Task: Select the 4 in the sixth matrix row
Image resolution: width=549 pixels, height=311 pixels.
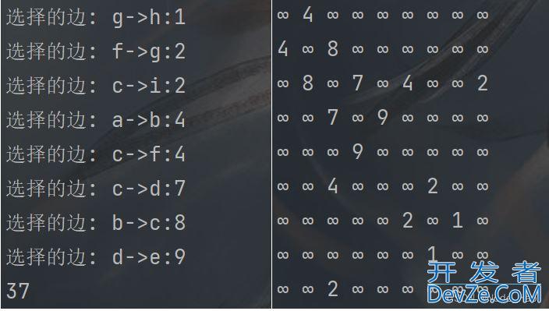Action: (x=333, y=186)
